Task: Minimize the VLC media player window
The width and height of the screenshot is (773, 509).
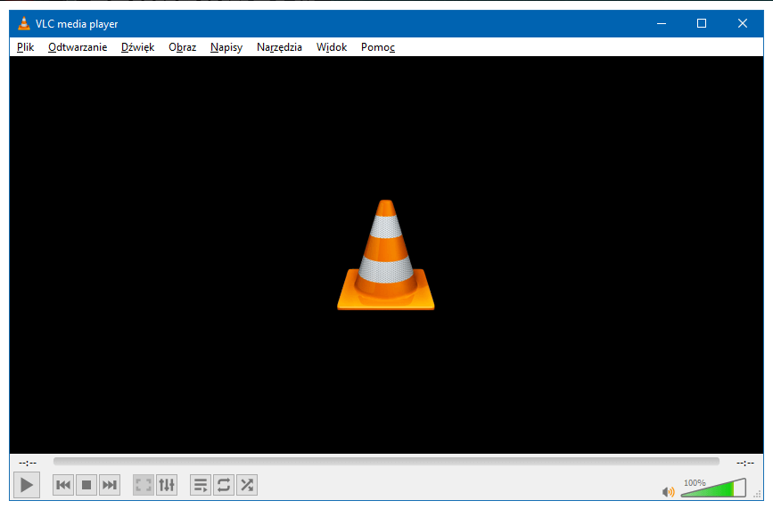Action: [x=662, y=23]
